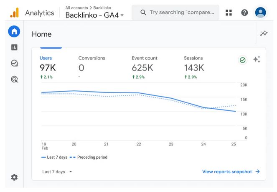Open the Backlinko - GA4 property selector
This screenshot has height=192, width=277.
point(94,15)
